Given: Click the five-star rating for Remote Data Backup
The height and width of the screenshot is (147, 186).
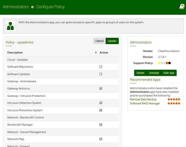Looking at the screenshot, I should click(174, 99).
